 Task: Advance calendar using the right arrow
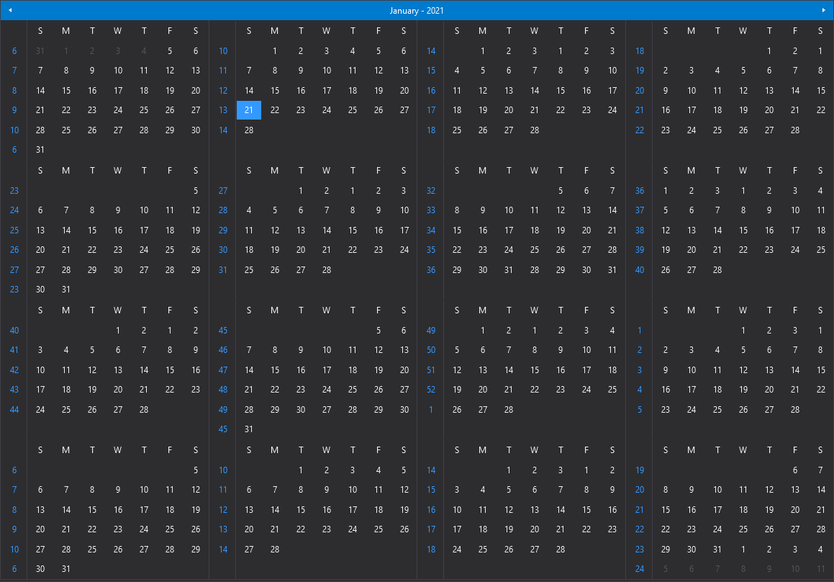click(x=824, y=10)
